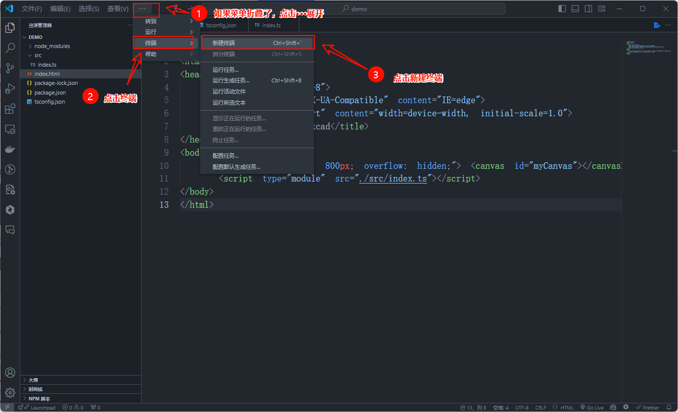Follow the ./src/index.ts link in editor
This screenshot has width=678, height=412.
393,178
